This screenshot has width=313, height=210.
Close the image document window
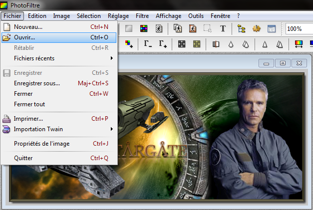tap(299, 63)
